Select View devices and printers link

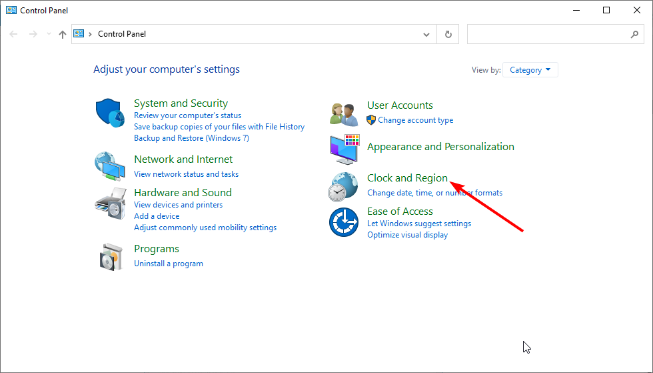179,205
